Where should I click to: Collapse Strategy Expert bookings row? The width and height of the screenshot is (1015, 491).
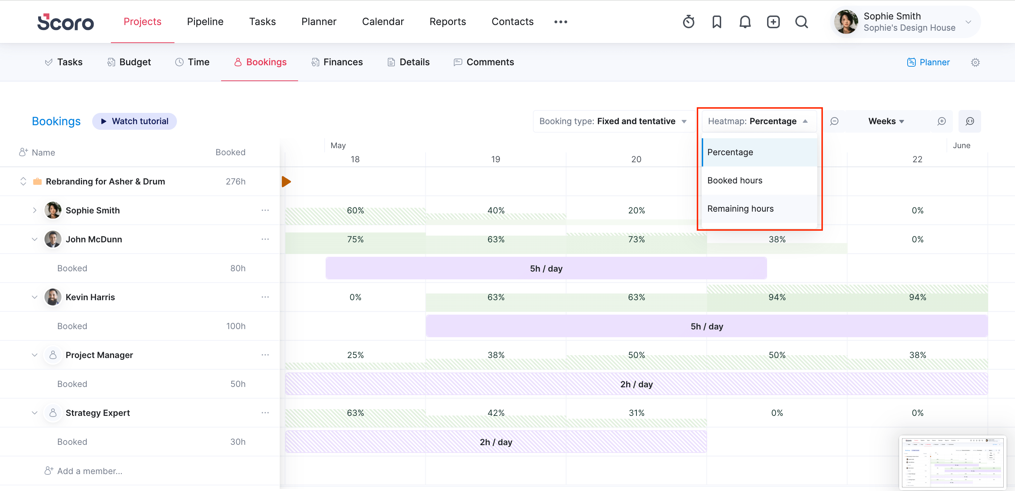click(x=35, y=413)
